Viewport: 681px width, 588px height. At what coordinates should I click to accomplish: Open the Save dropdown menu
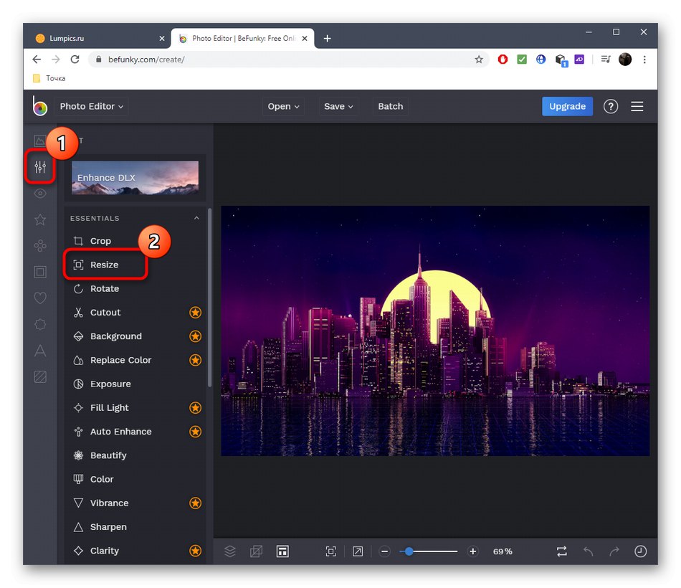click(338, 106)
